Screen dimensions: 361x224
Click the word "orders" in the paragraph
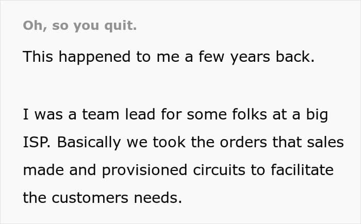(243, 142)
